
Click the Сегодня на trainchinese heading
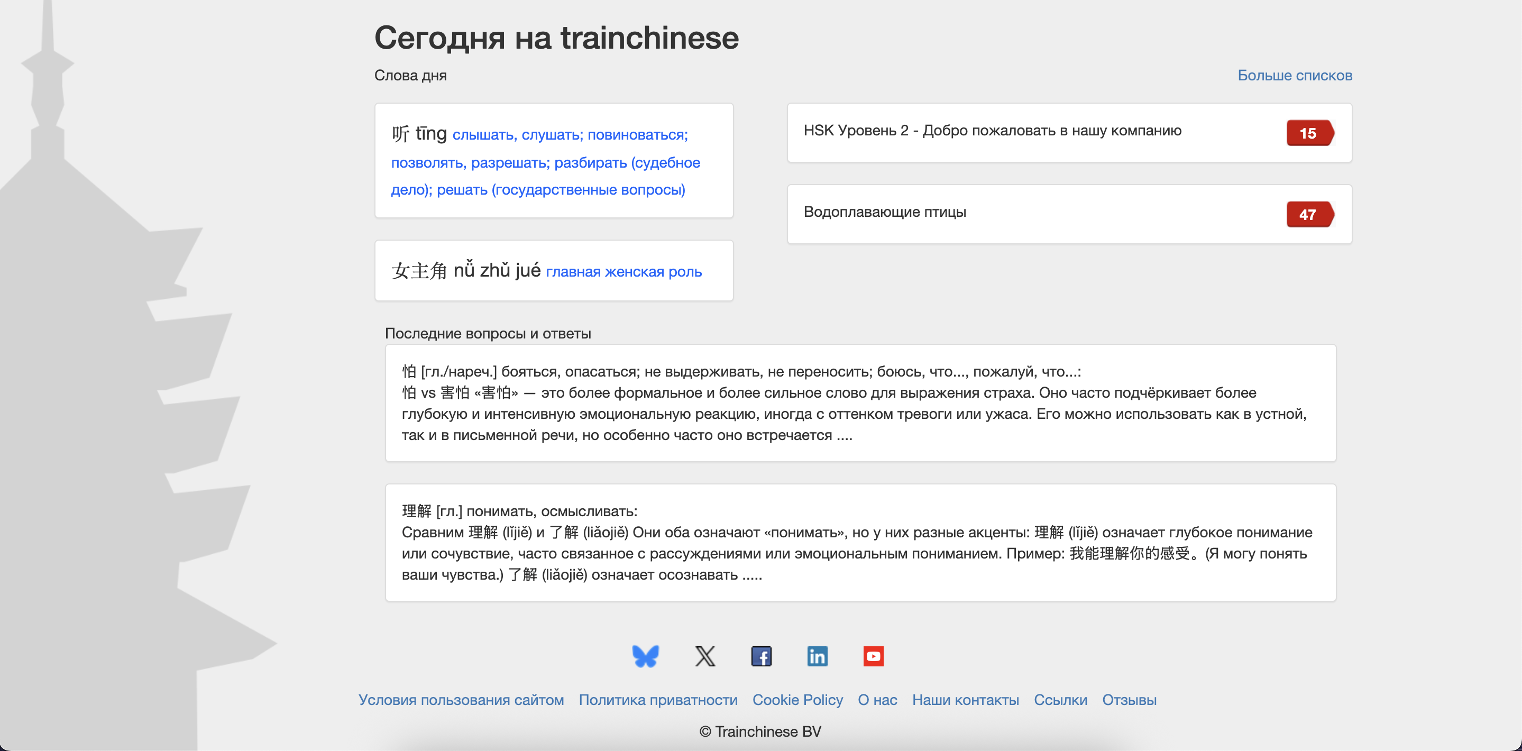[556, 38]
